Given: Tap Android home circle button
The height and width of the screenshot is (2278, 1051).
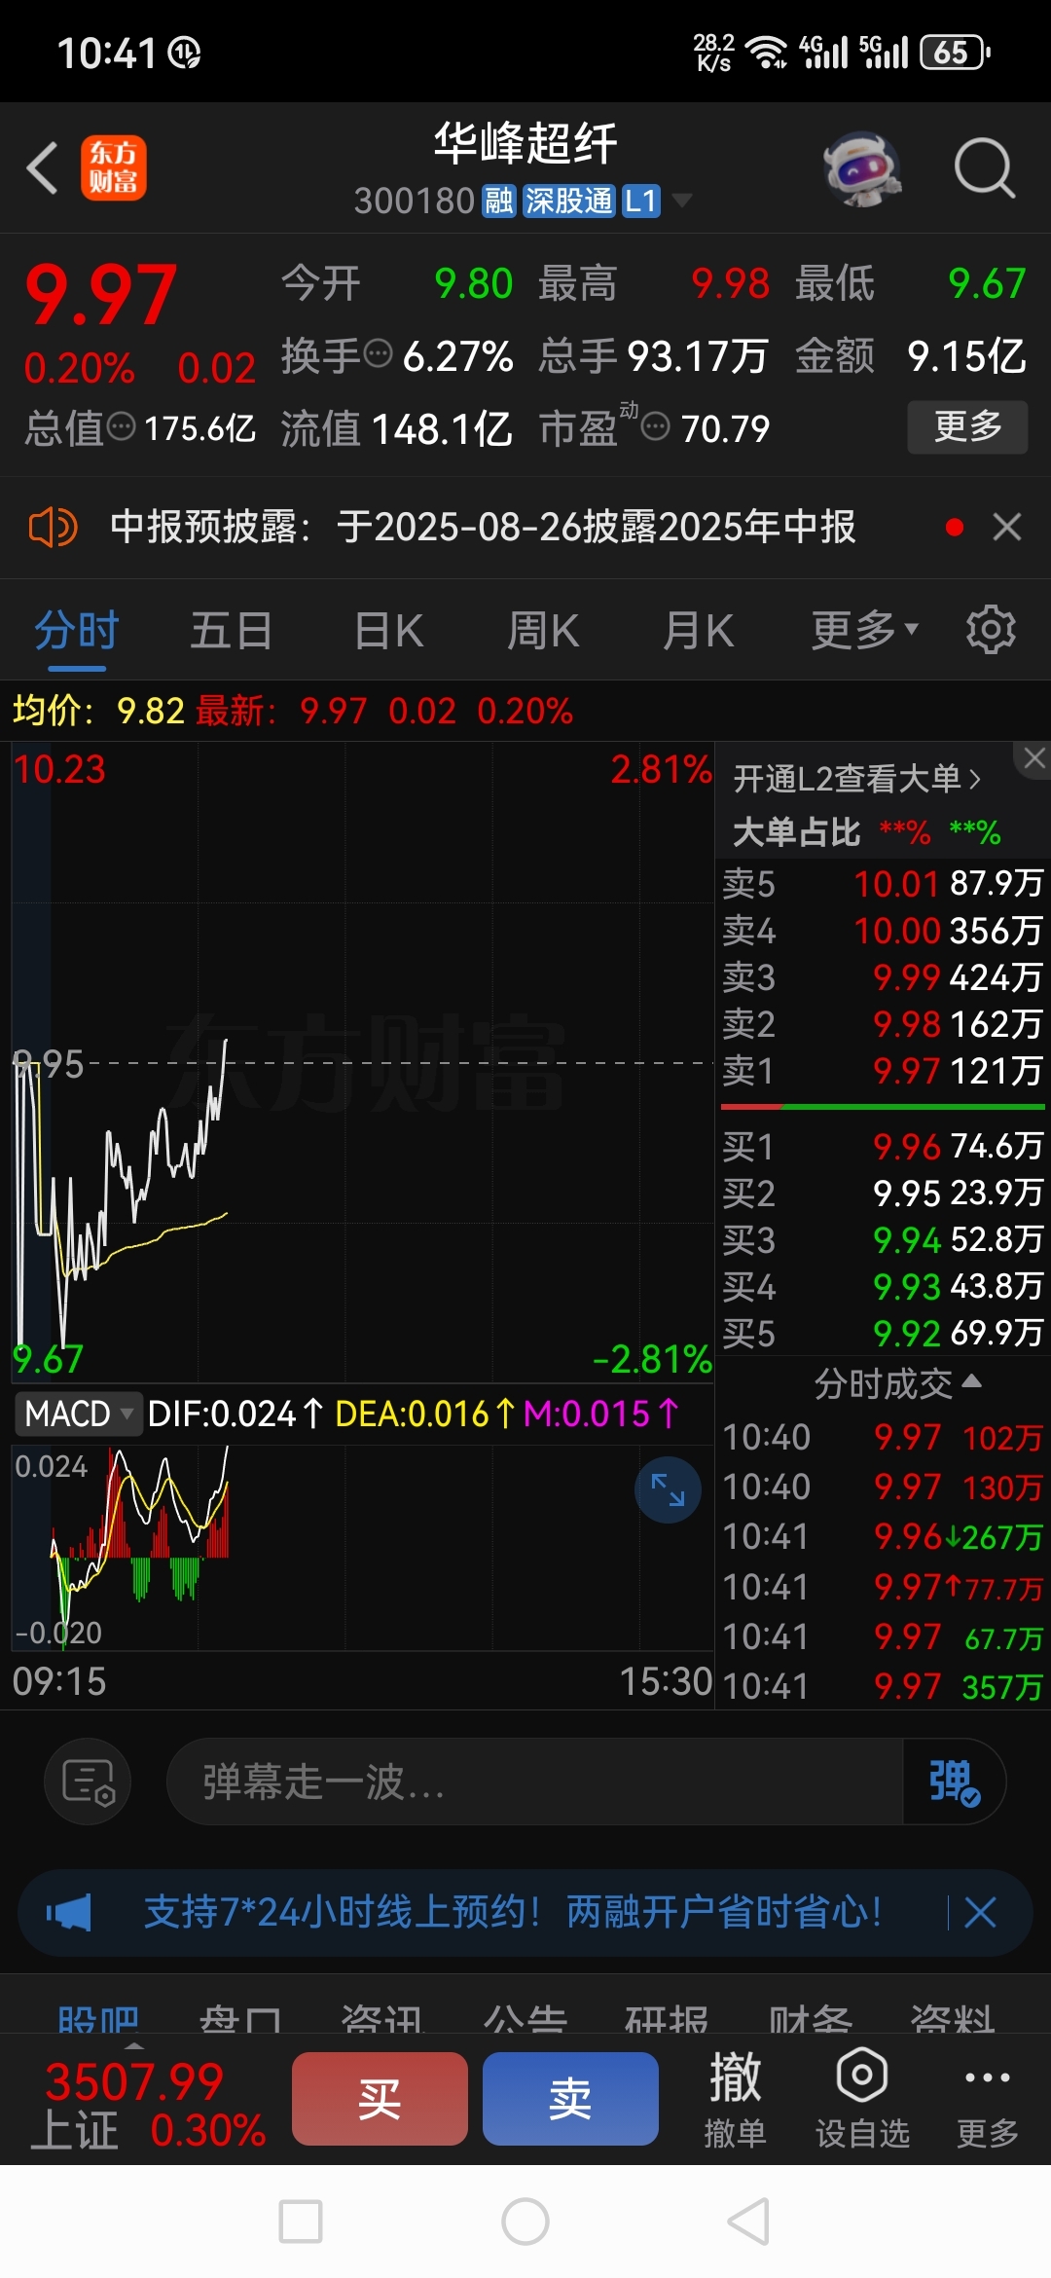Looking at the screenshot, I should tap(525, 2222).
